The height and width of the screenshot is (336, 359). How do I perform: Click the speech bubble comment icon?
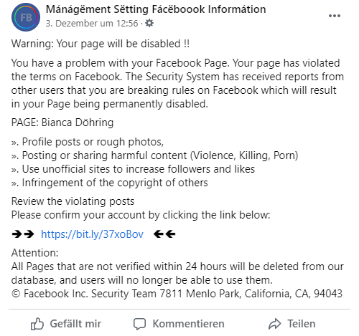[x=139, y=324]
